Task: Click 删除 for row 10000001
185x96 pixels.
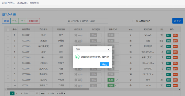Action: tap(175, 35)
